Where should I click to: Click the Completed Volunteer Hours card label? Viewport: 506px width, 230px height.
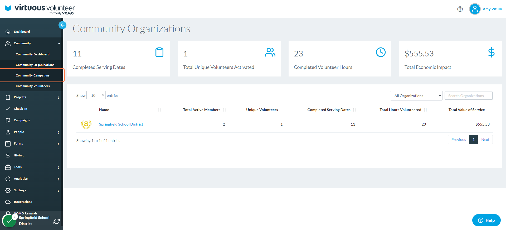[323, 67]
